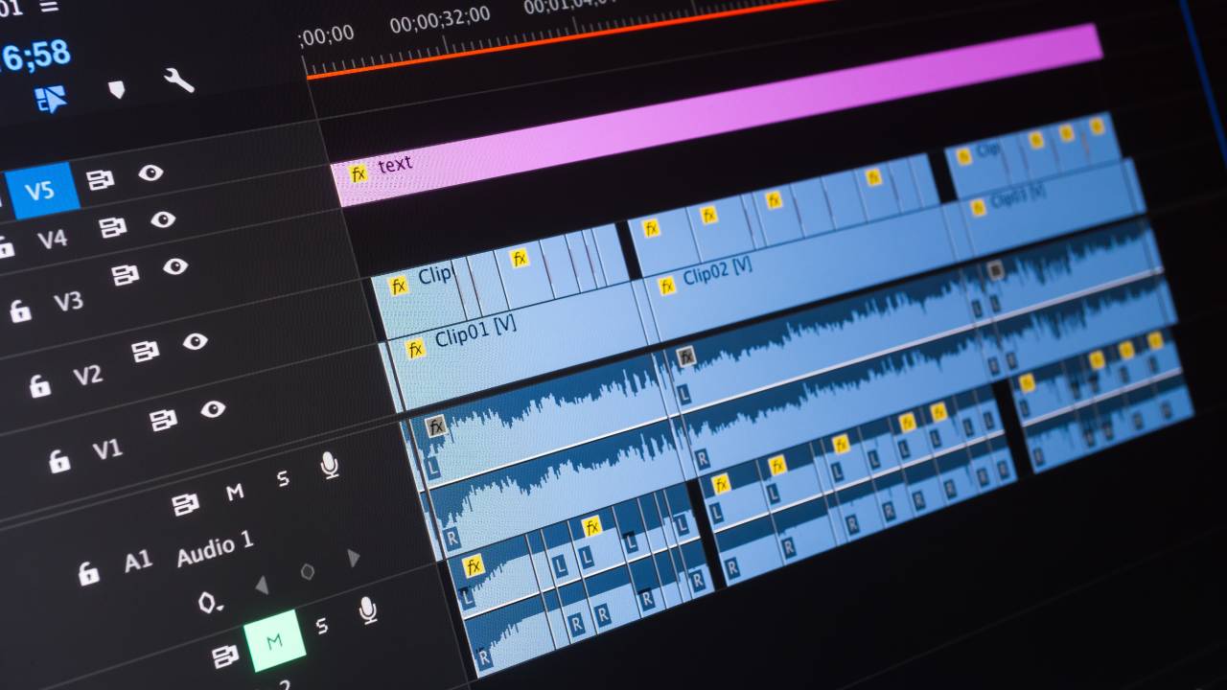Click grey fx badge on second audio clip
This screenshot has width=1227, height=690.
coord(685,357)
